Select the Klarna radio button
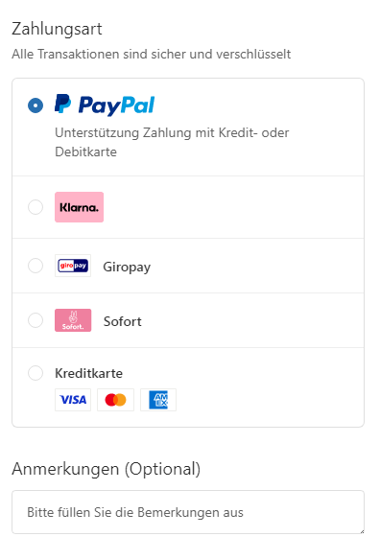The image size is (380, 560). 36,207
